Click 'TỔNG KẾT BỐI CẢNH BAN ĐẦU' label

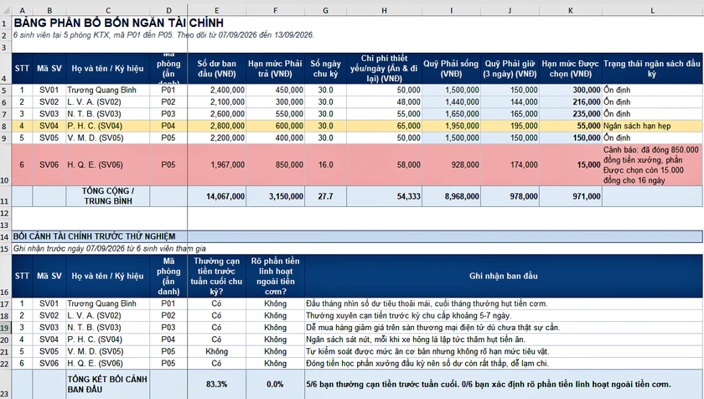(107, 384)
